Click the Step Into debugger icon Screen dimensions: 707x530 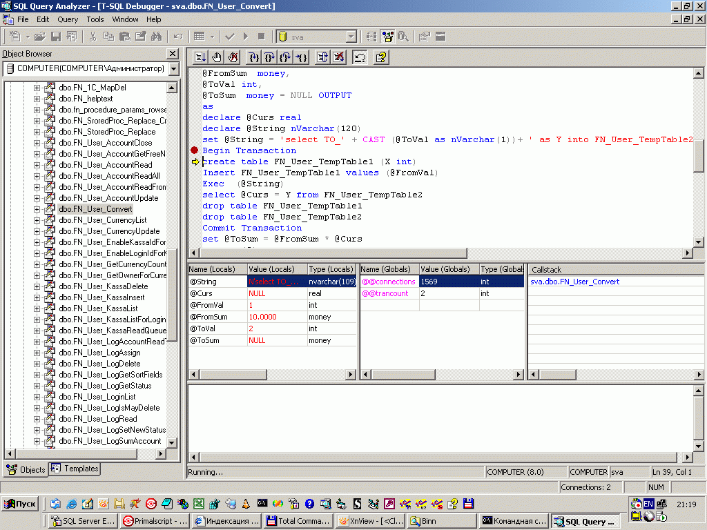pos(253,57)
